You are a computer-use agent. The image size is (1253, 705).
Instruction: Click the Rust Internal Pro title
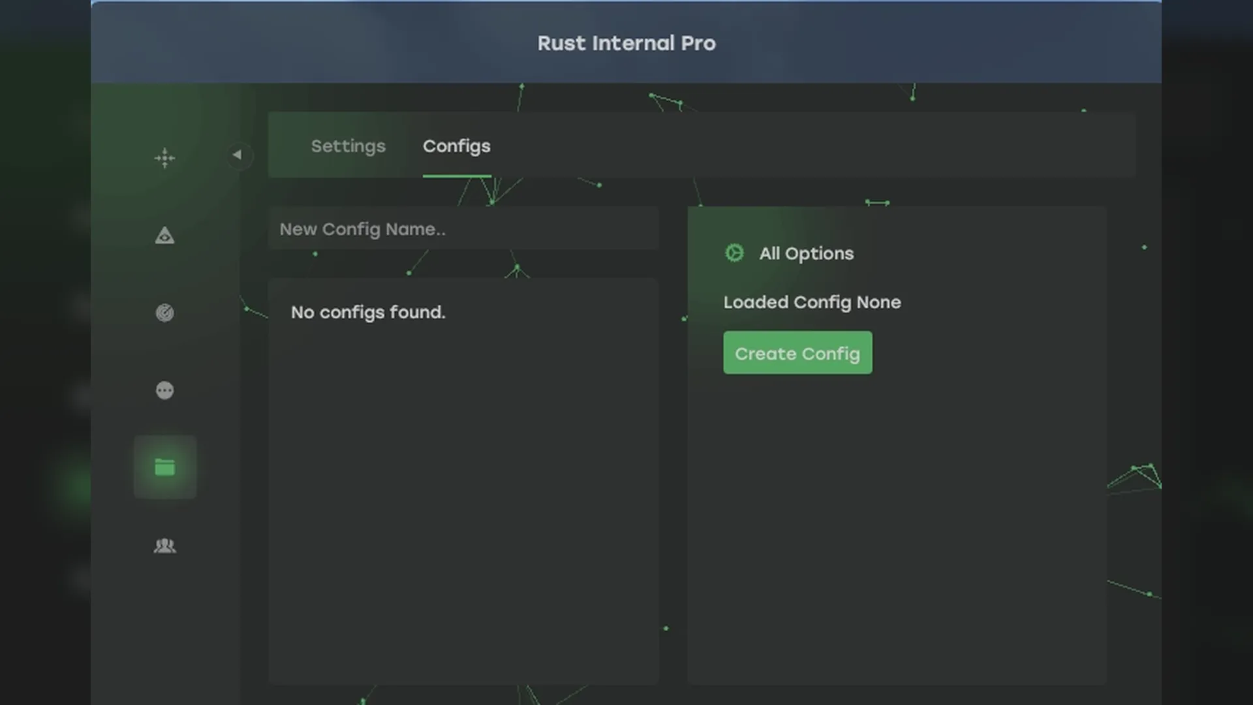pyautogui.click(x=626, y=43)
